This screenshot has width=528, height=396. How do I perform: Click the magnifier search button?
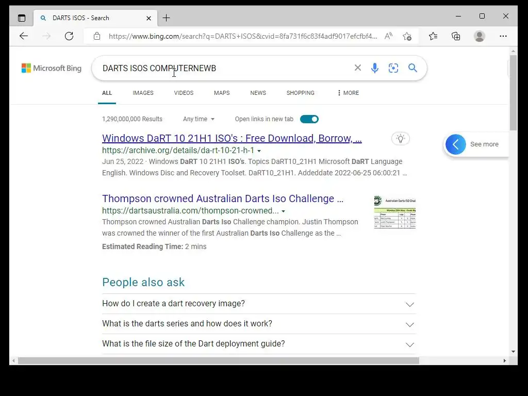(x=412, y=68)
